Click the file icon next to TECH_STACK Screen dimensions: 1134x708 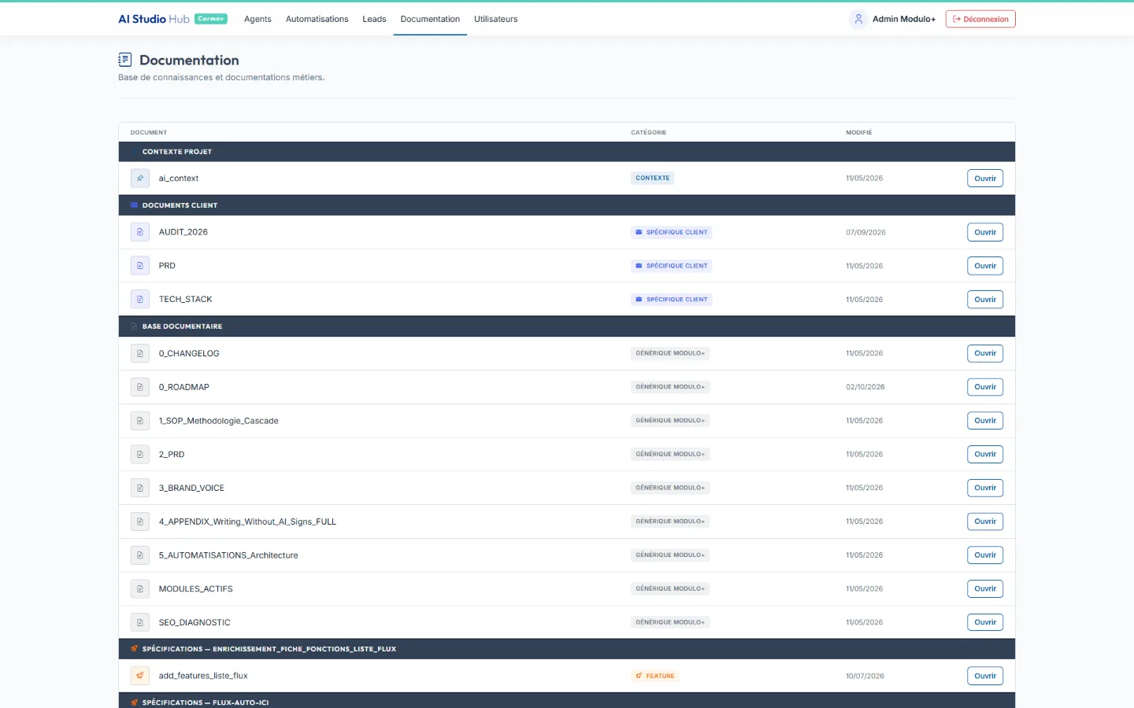click(x=140, y=300)
